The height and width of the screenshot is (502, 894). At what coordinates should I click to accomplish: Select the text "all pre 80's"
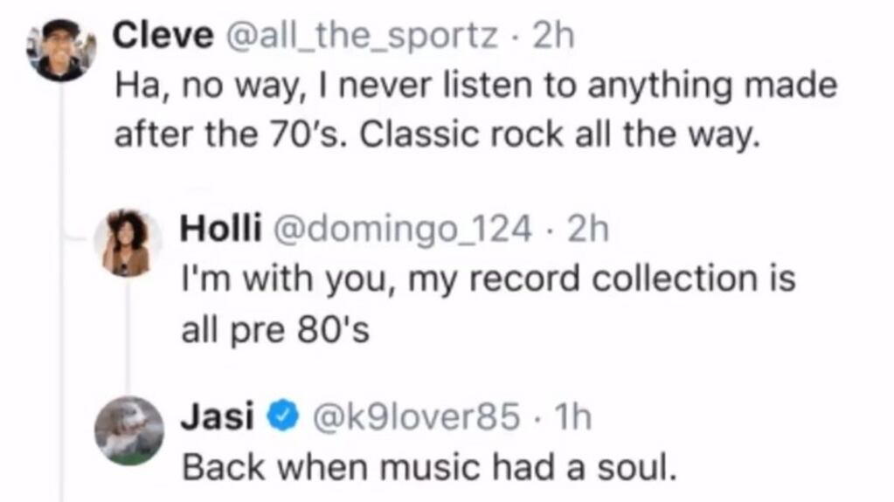point(275,330)
